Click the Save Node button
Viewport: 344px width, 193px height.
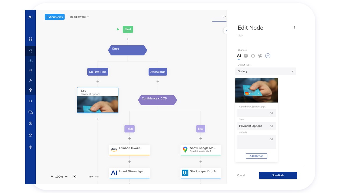[278, 175]
